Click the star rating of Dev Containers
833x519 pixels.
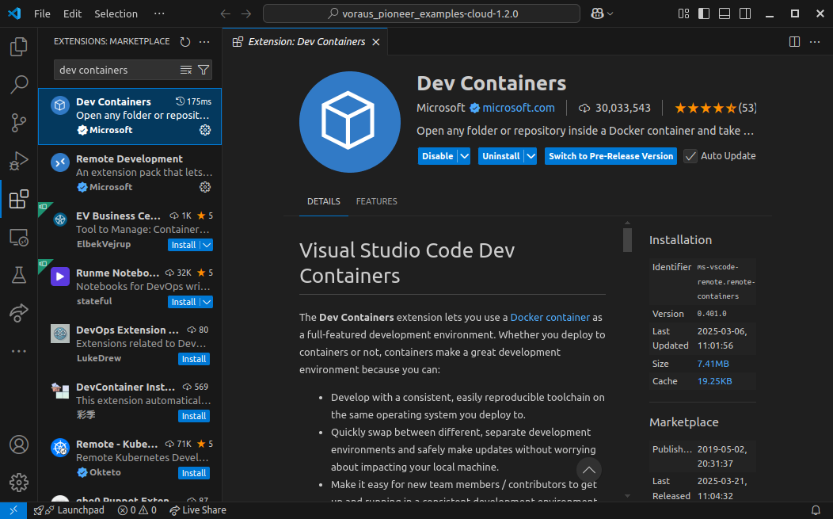point(715,108)
